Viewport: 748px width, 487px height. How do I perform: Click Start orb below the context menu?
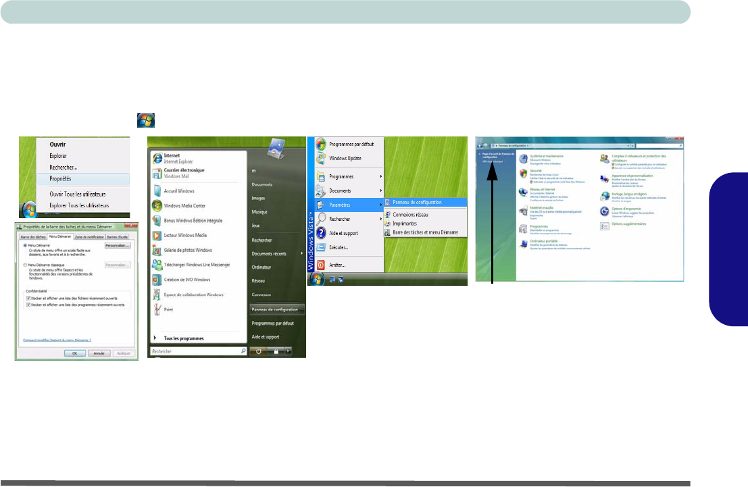(30, 209)
